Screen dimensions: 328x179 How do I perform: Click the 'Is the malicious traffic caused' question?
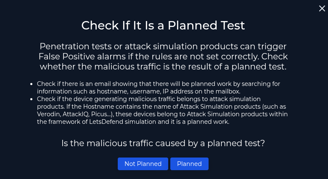pos(163,143)
